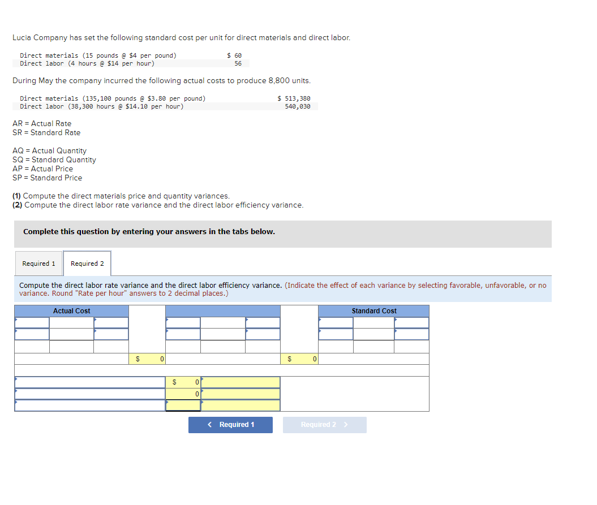This screenshot has height=505, width=597.
Task: Open the second-row Actual Cost dropdown cell
Action: [31, 335]
